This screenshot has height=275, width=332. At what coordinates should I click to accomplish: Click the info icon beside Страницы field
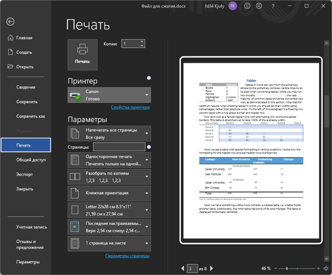click(149, 147)
